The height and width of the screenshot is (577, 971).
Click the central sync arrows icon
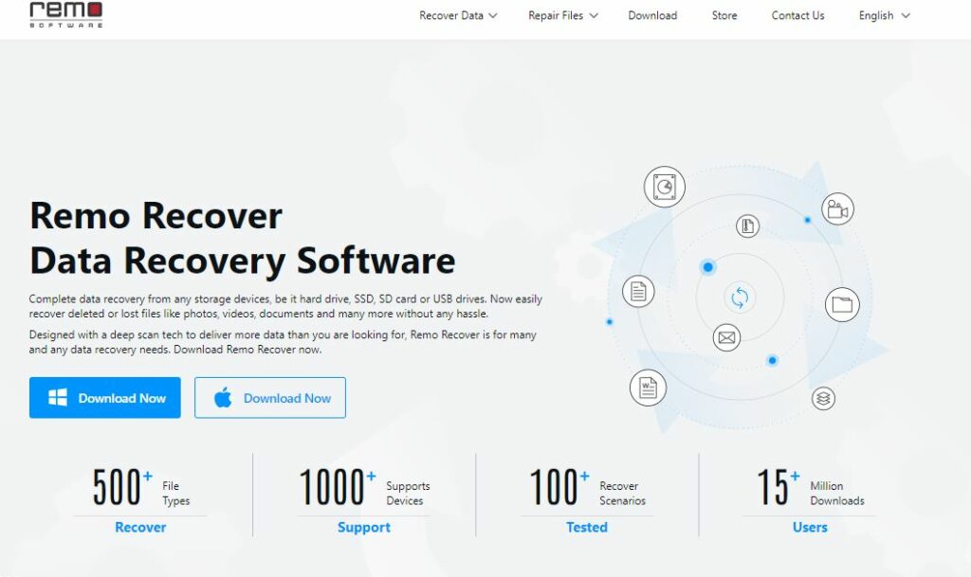pyautogui.click(x=740, y=298)
